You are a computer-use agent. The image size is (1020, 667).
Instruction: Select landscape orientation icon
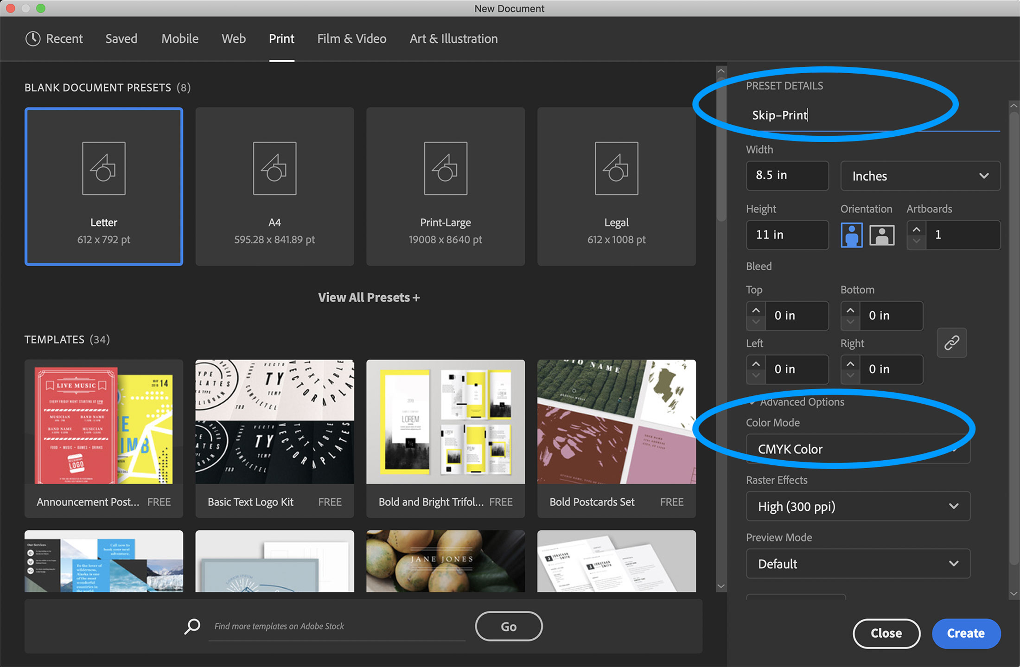[881, 235]
